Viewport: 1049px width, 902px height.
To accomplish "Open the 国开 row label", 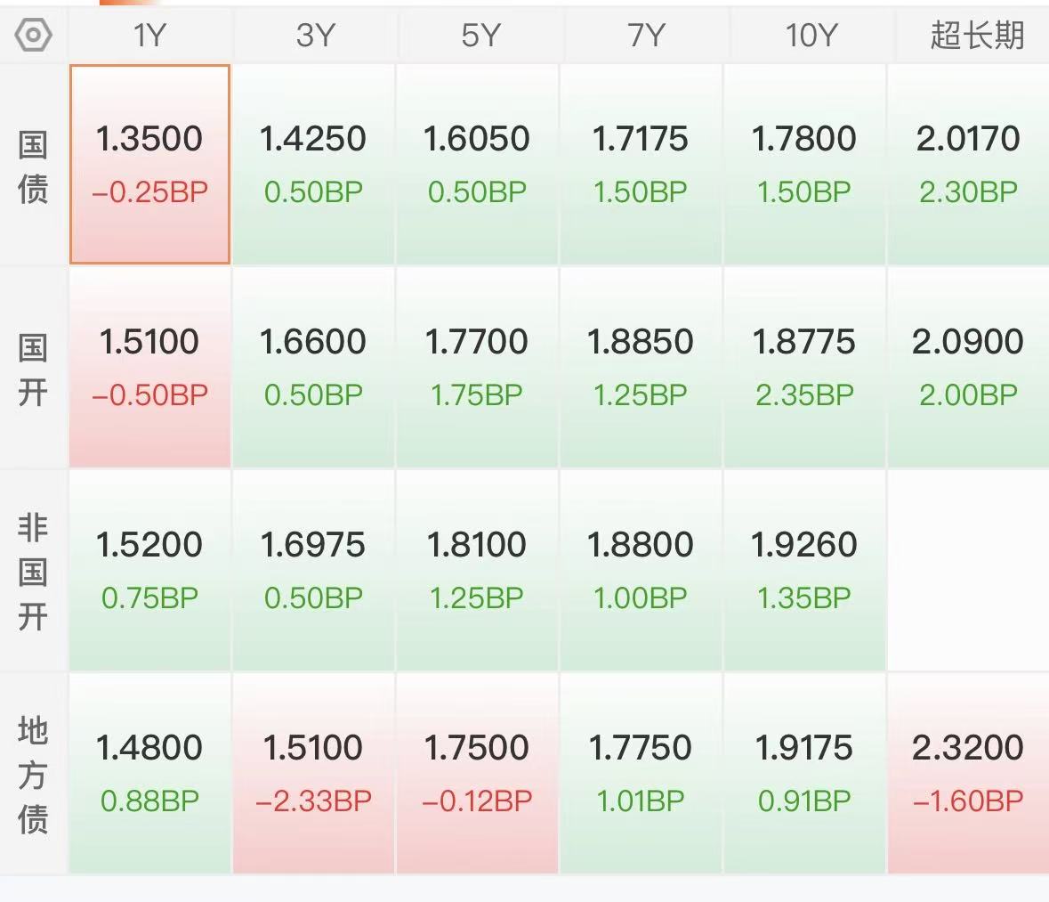I will 33,370.
